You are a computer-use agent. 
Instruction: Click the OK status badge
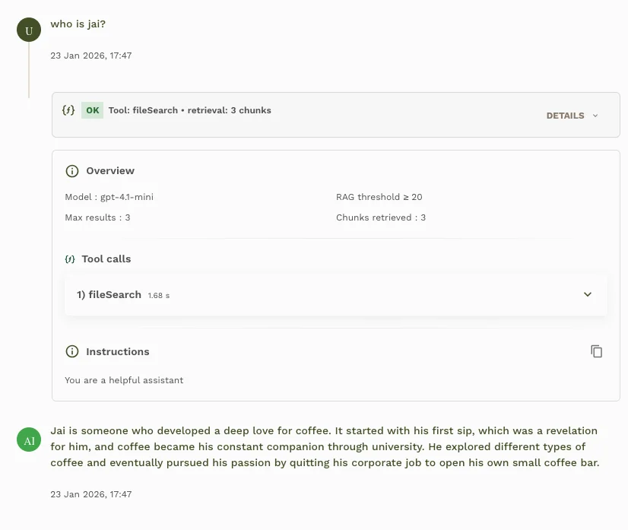coord(92,109)
